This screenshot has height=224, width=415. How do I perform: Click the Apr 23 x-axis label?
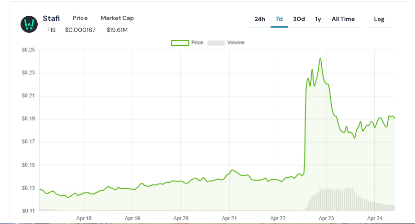pos(327,218)
